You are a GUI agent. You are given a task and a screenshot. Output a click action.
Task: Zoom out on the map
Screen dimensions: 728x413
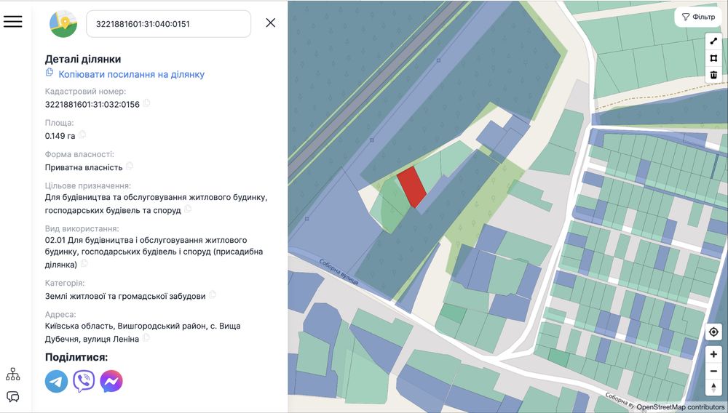tap(713, 371)
